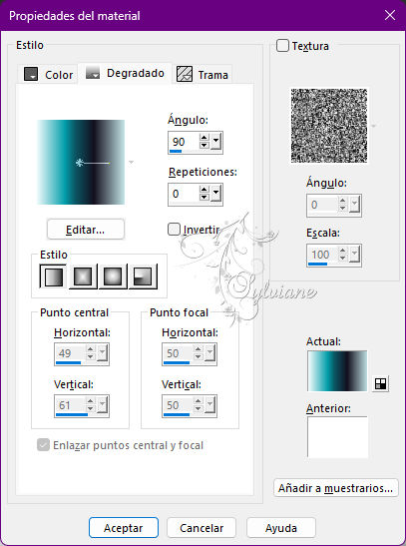This screenshot has height=546, width=406.
Task: Select the radial gradient style icon
Action: (143, 276)
